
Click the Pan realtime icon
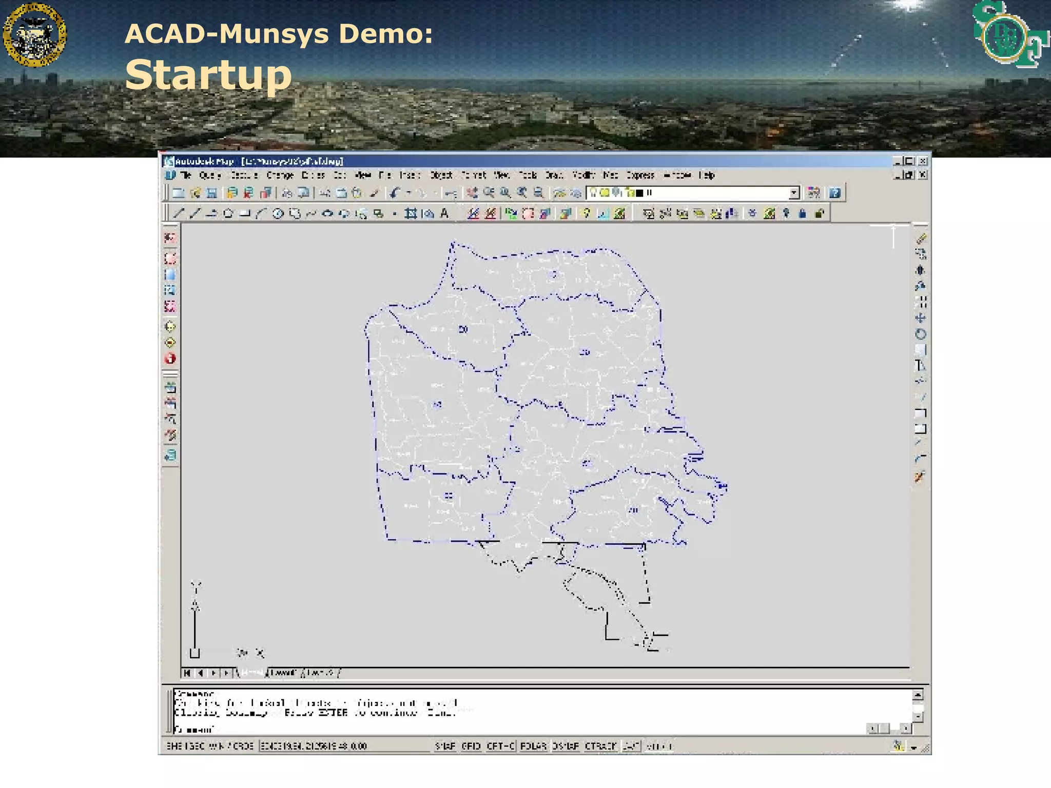(472, 193)
